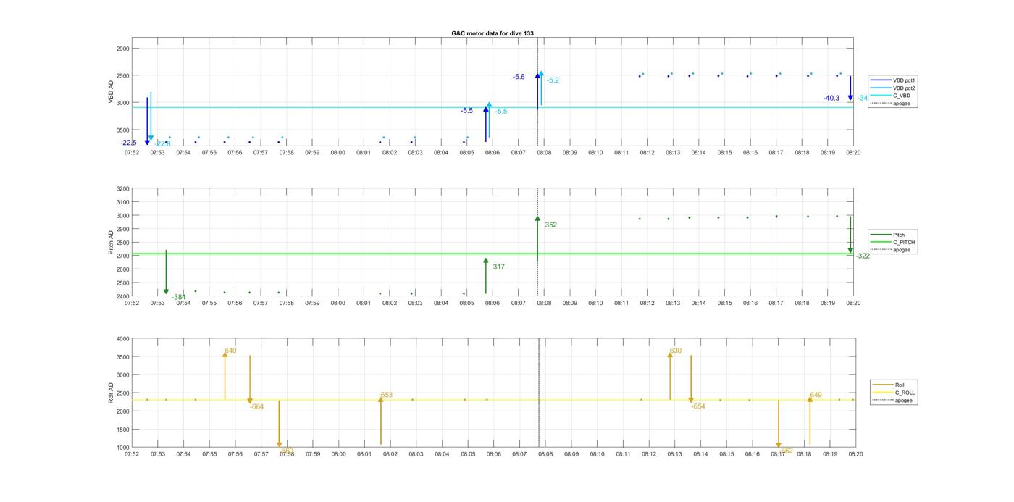Click the "3500" tick on VBD y-axis
This screenshot has height=502, width=1014.
coord(122,130)
